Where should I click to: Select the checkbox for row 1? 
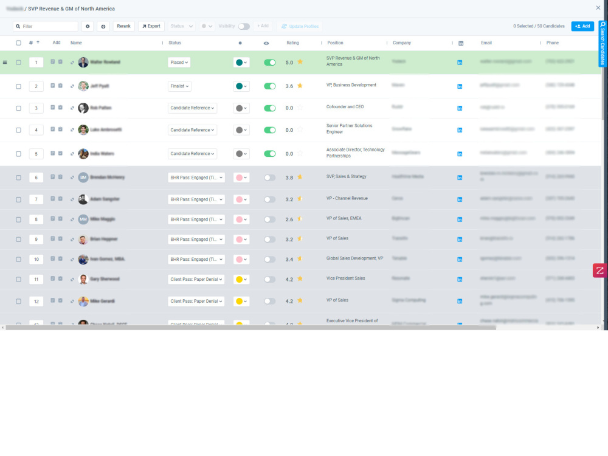[x=18, y=63]
